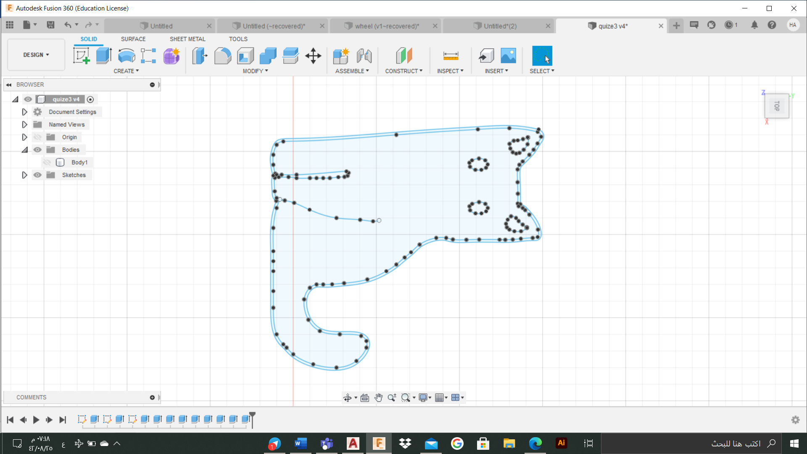Expand Document Settings node
This screenshot has width=807, height=454.
pyautogui.click(x=24, y=112)
